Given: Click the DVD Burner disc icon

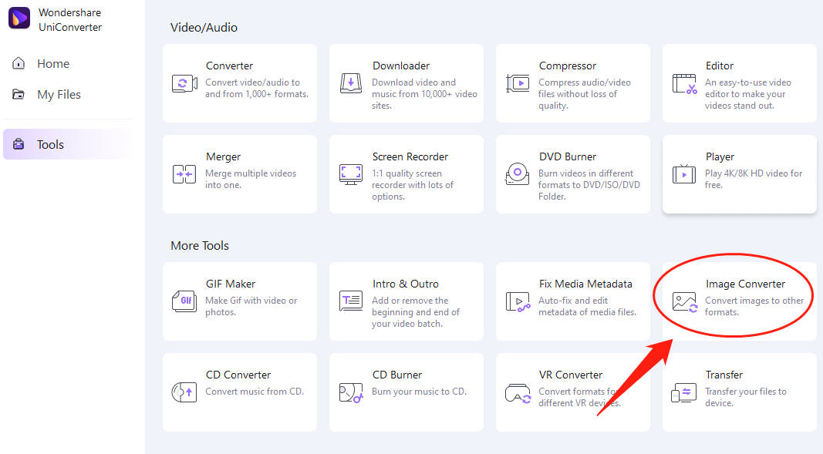Looking at the screenshot, I should click(x=517, y=174).
